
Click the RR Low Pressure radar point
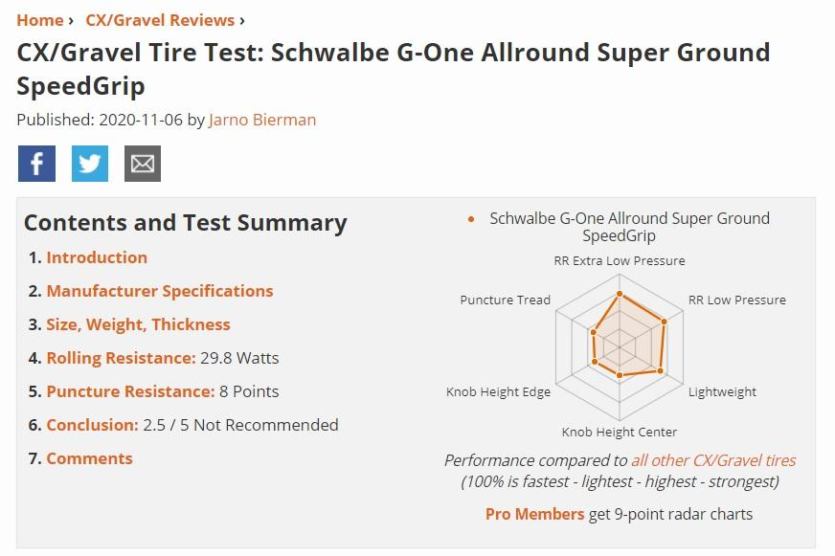664,322
